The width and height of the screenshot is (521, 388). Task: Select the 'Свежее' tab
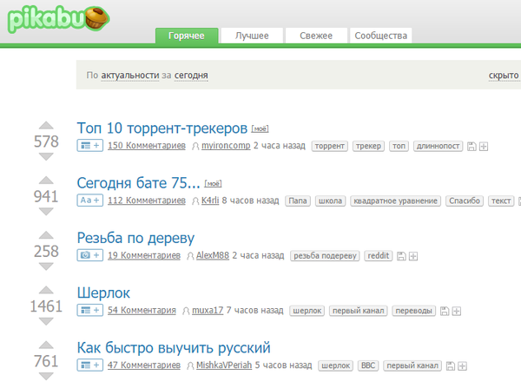[314, 36]
